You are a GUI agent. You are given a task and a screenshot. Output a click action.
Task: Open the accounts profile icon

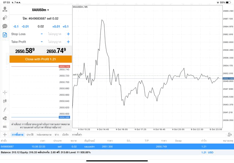[5, 9]
